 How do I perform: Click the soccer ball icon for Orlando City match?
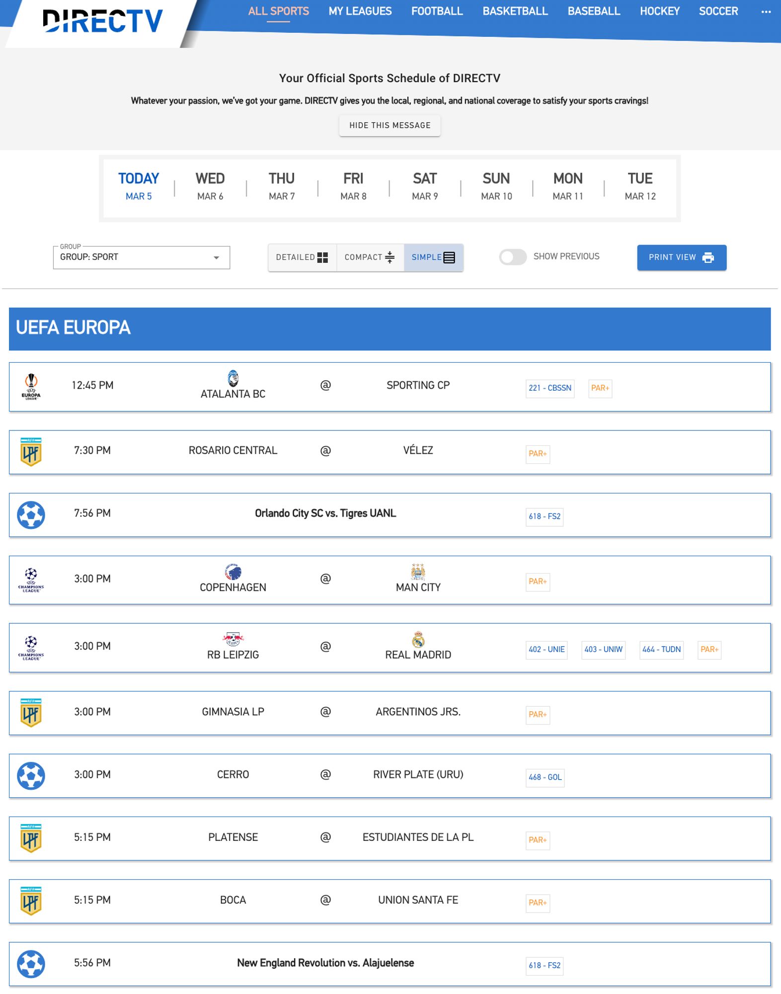(31, 515)
